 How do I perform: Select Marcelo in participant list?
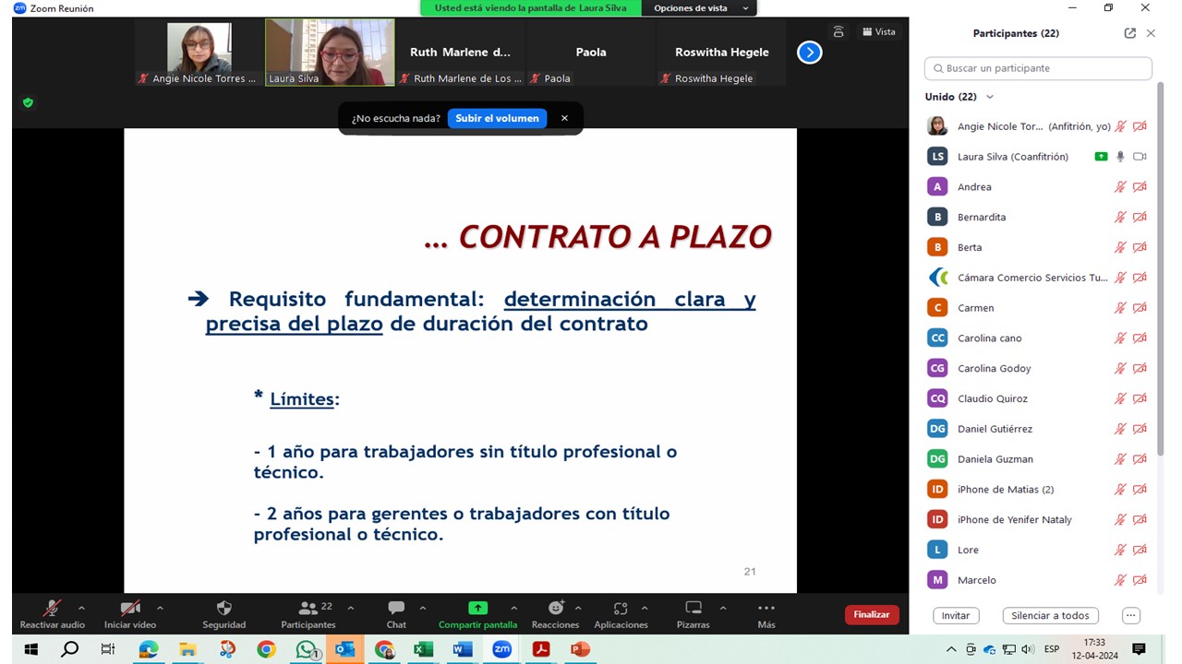(1039, 580)
